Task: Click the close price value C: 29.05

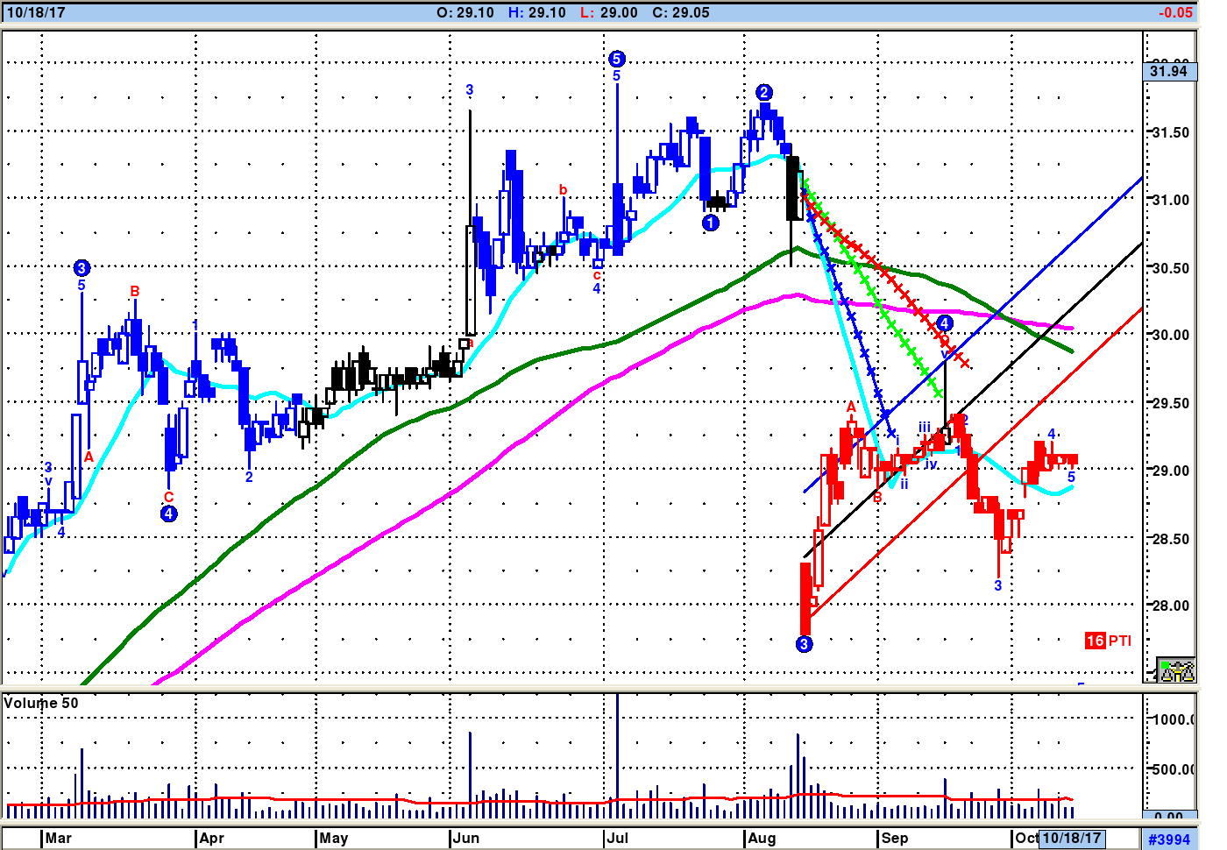Action: tap(680, 12)
